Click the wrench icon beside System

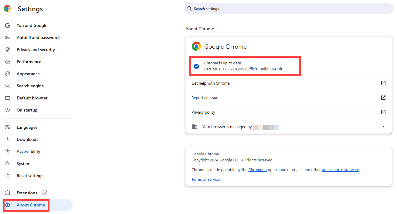8,164
